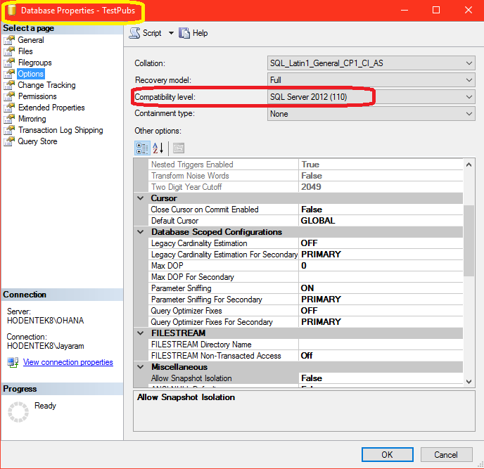Viewport: 484px width, 469px height.
Task: Click the database cylinder title icon
Action: coord(12,10)
